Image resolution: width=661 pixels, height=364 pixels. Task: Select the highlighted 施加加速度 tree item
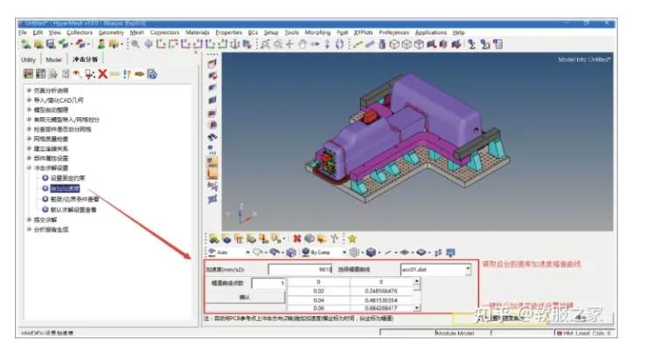pyautogui.click(x=65, y=189)
